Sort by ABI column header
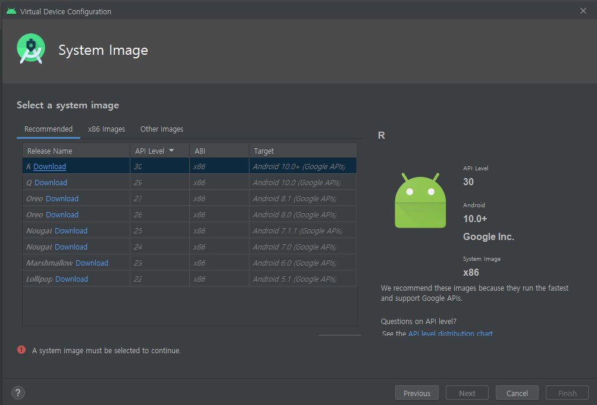The width and height of the screenshot is (597, 405). tap(219, 151)
